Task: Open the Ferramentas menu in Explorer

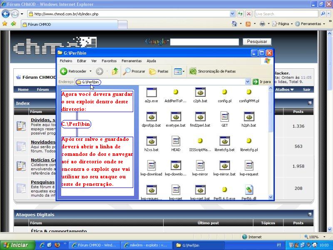Action: [132, 61]
